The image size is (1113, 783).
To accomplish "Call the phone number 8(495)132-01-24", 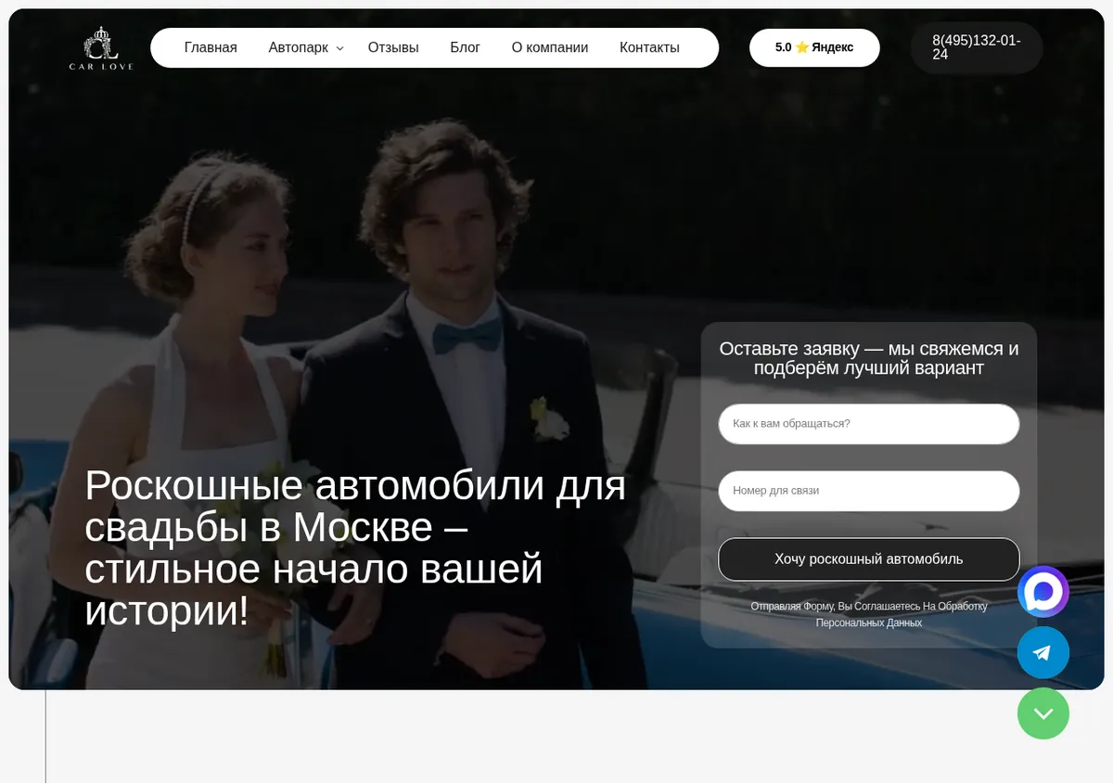I will coord(977,48).
